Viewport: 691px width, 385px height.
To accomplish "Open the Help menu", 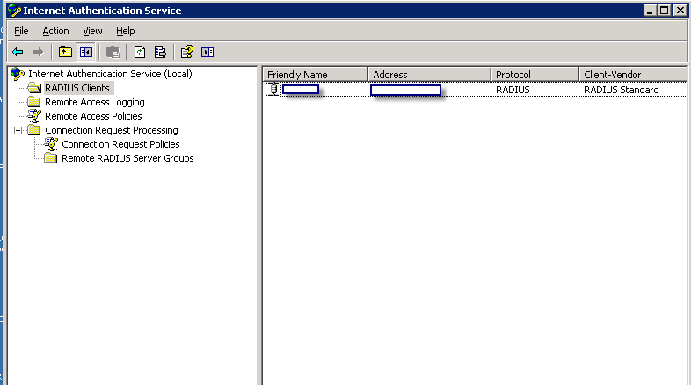I will pos(126,31).
